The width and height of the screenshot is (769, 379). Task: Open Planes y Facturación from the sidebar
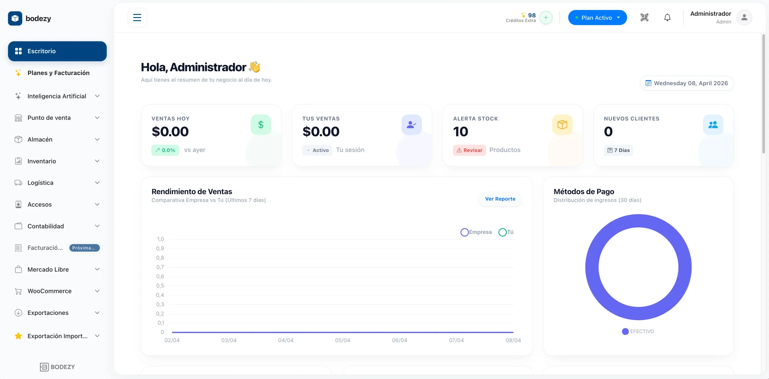58,73
